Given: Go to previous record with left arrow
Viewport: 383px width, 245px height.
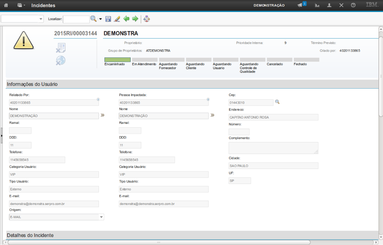Looking at the screenshot, I should coord(126,19).
